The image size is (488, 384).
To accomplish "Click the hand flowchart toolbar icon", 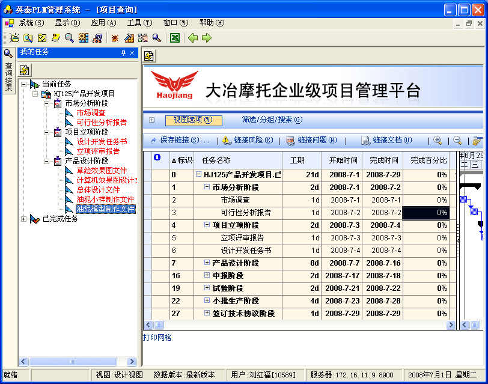I will click(143, 38).
